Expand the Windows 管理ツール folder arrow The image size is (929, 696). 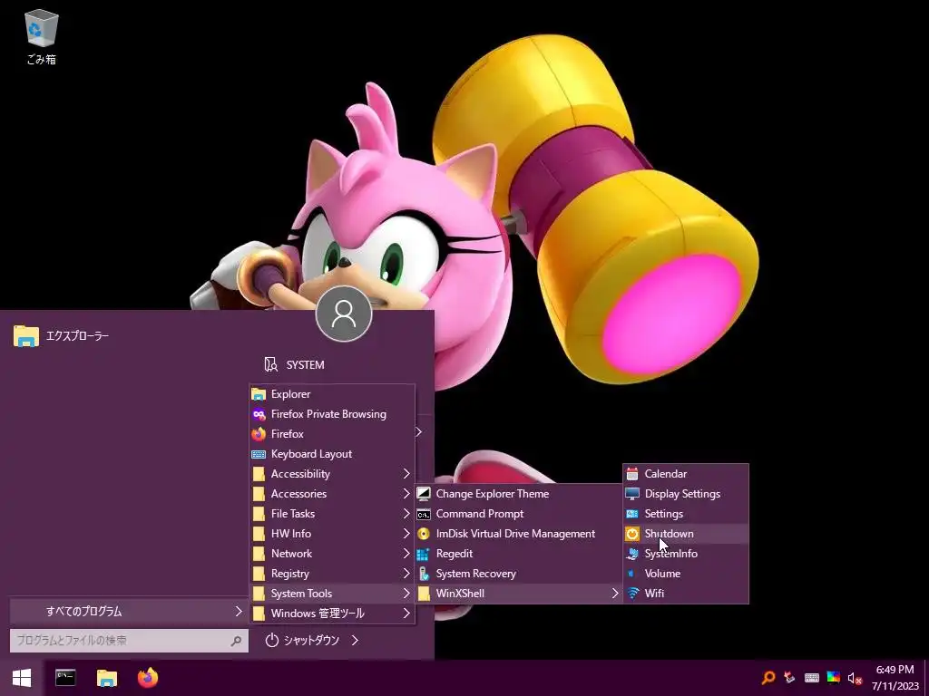tap(406, 614)
